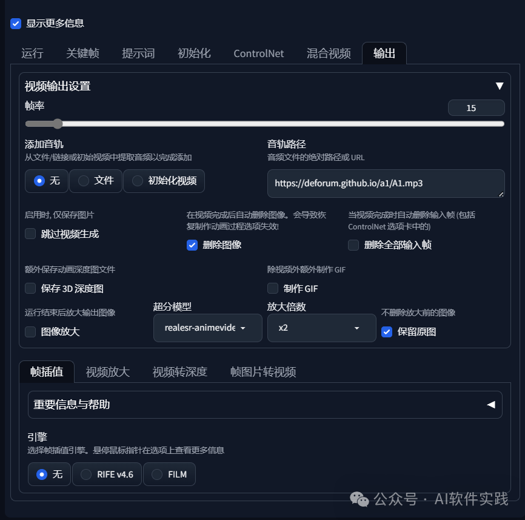Open the 提示词 tab
525x520 pixels.
[138, 53]
